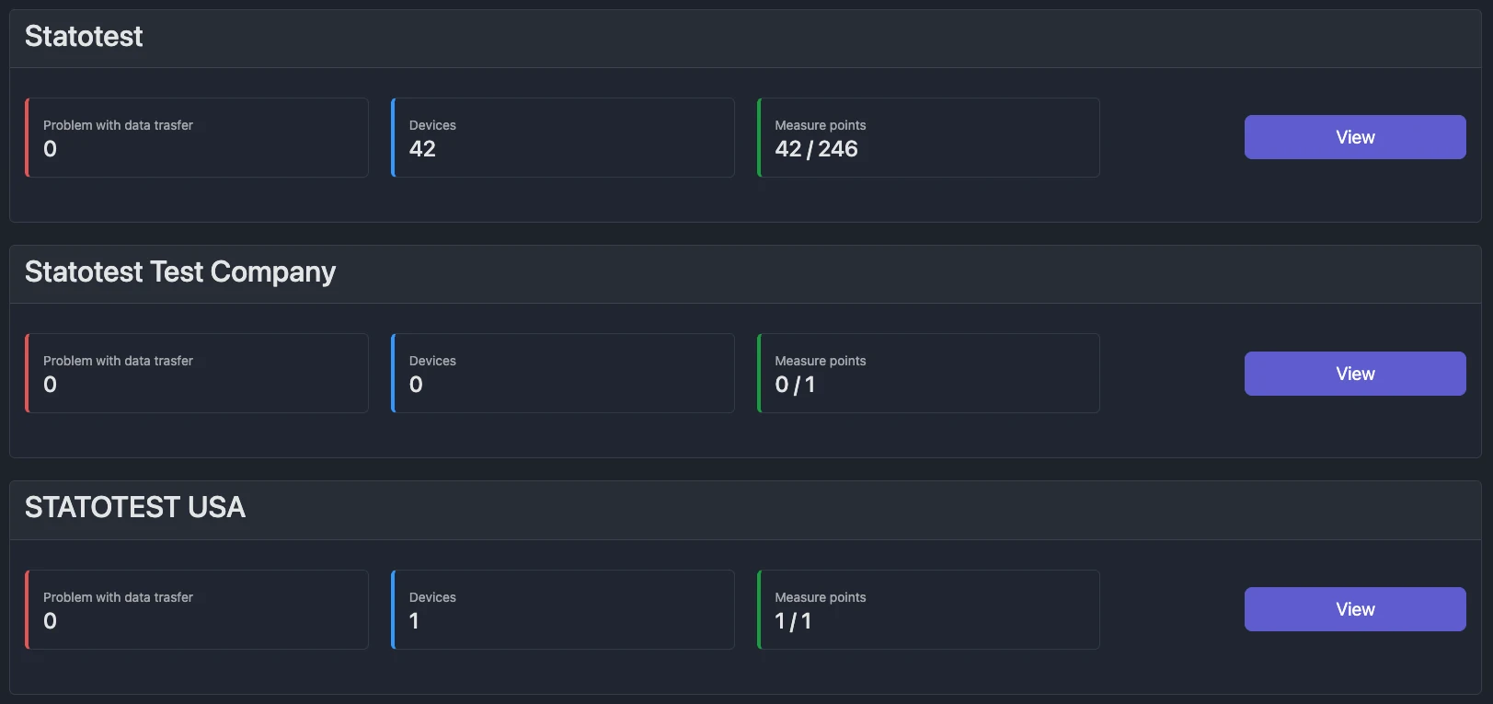Click the blue accent bar on the Devices tile
The height and width of the screenshot is (704, 1493).
tap(392, 137)
